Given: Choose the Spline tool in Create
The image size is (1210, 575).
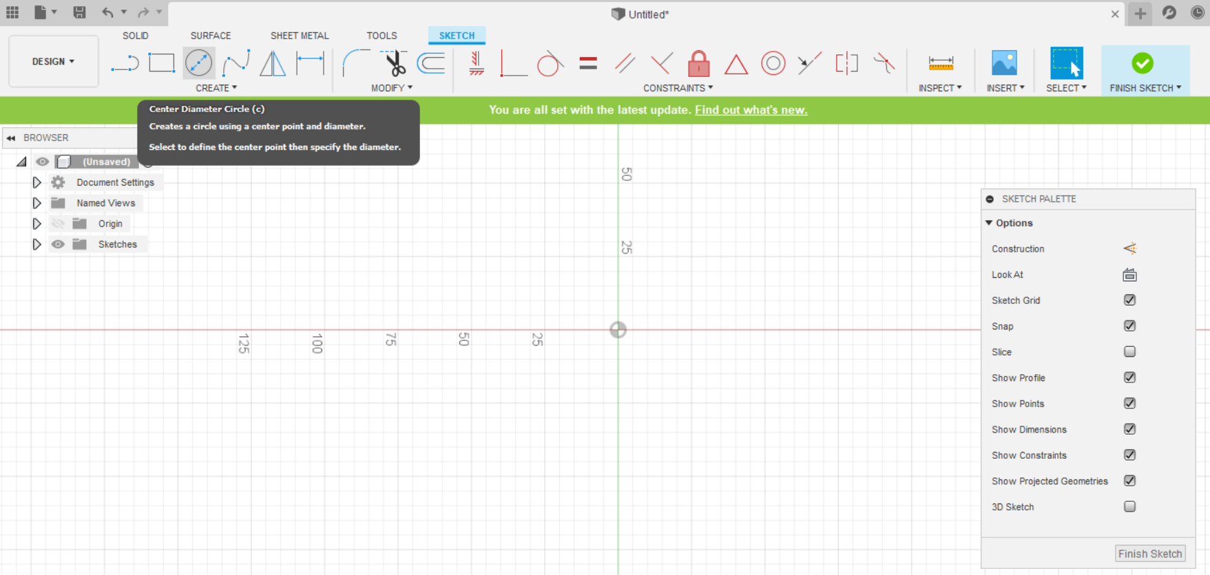Looking at the screenshot, I should click(x=236, y=63).
